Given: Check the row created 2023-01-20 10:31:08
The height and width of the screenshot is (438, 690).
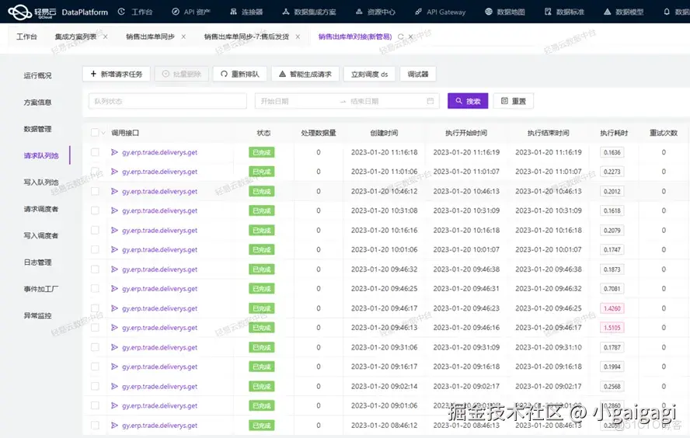Looking at the screenshot, I should (x=95, y=210).
